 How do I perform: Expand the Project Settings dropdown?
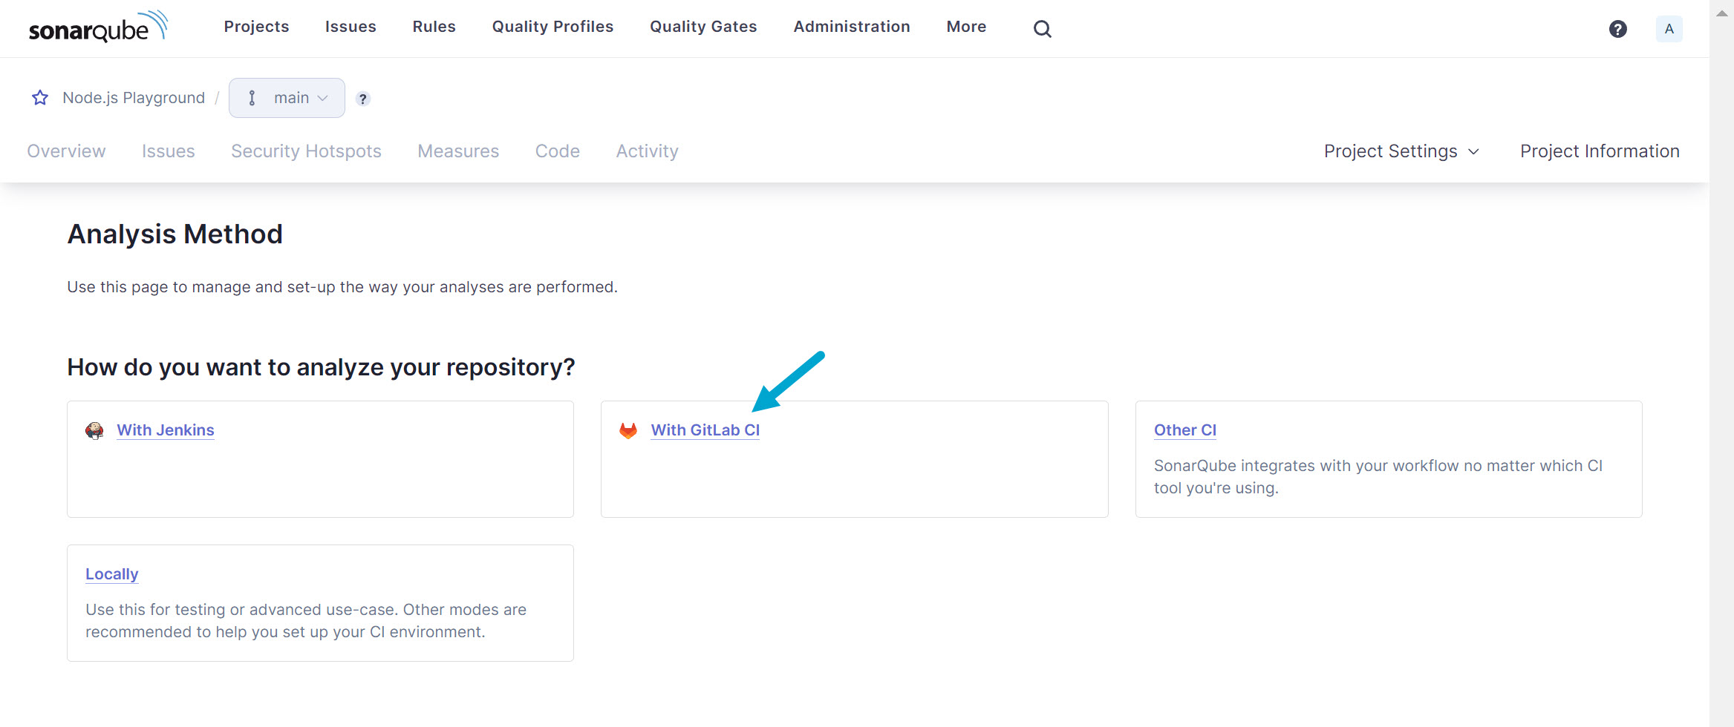pyautogui.click(x=1401, y=151)
